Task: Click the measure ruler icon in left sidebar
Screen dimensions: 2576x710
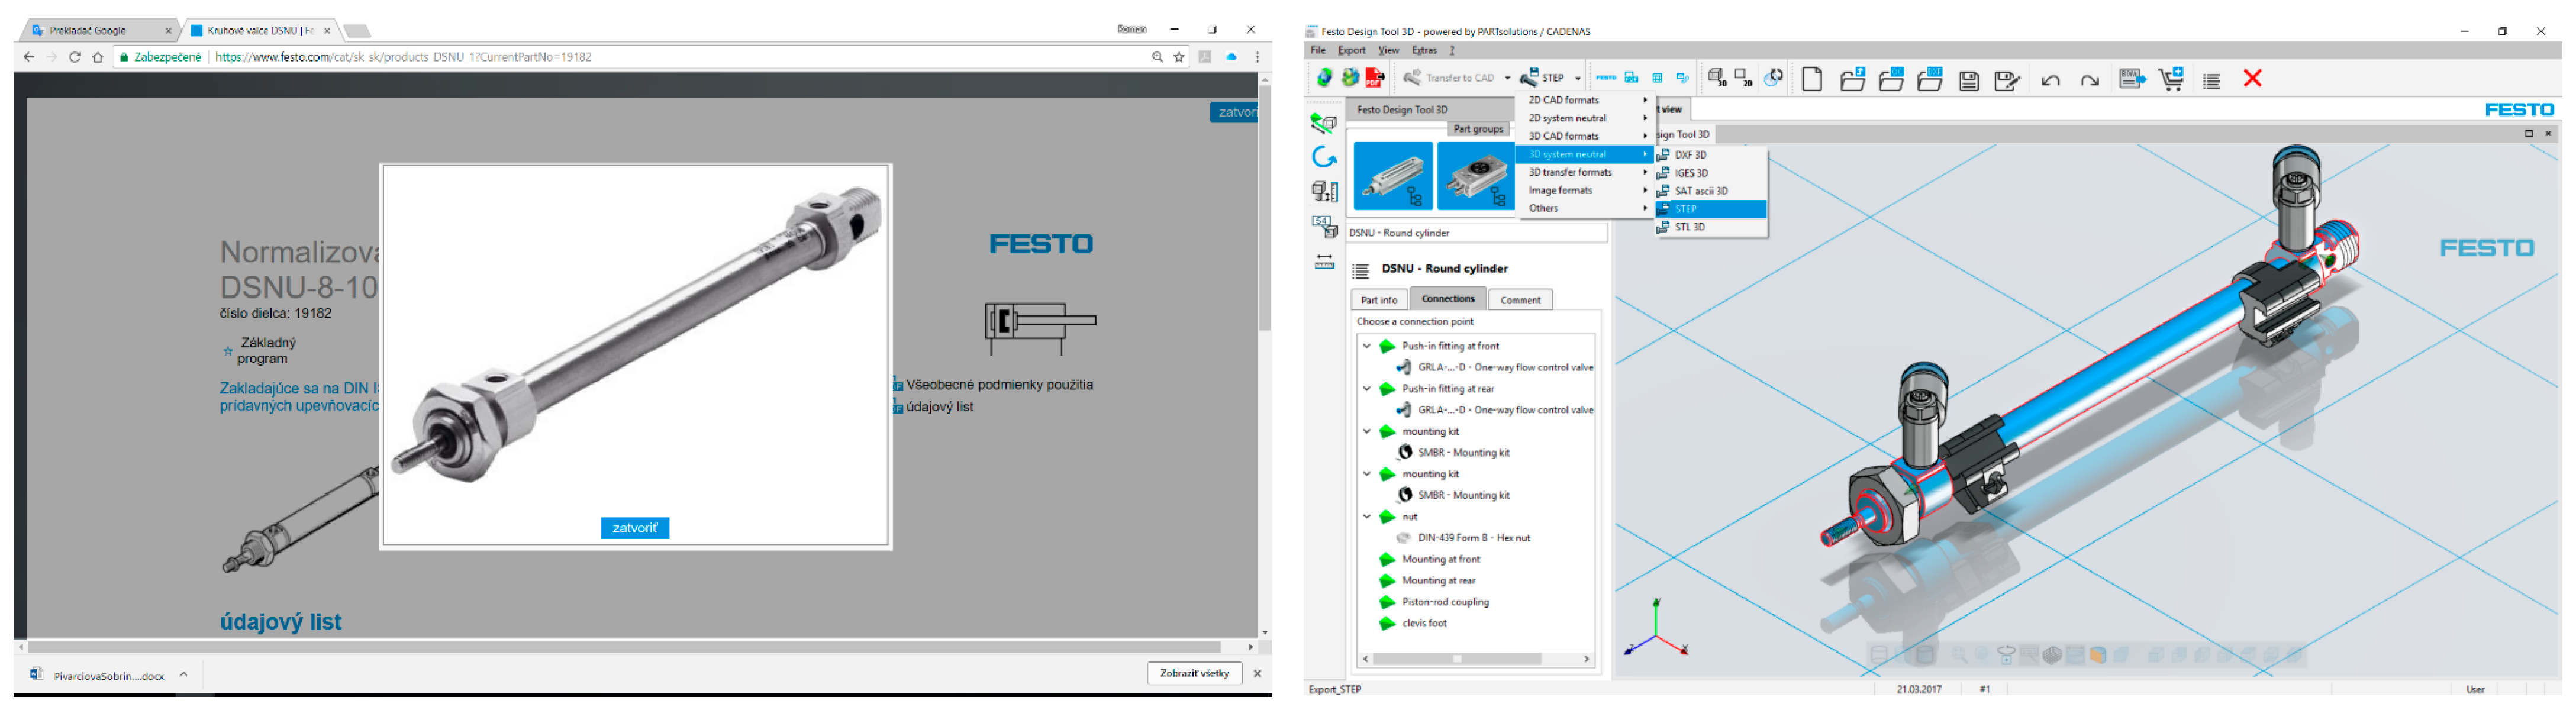Action: point(1324,262)
